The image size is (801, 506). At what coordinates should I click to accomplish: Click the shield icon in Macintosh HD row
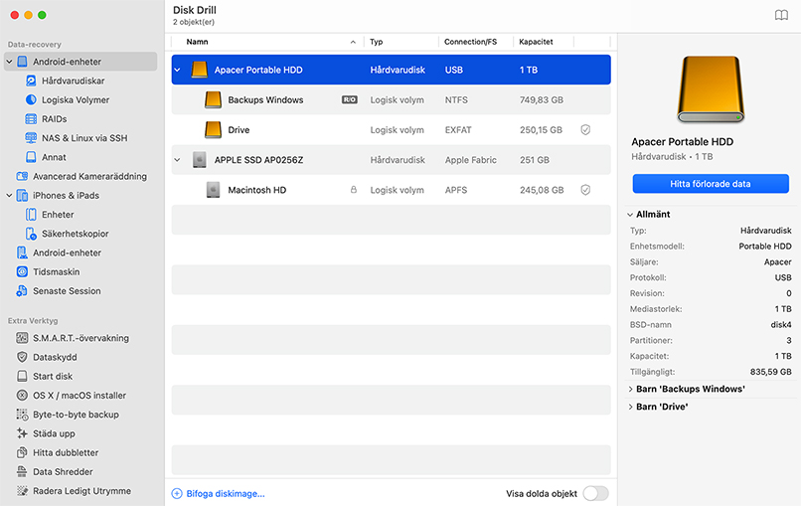585,190
